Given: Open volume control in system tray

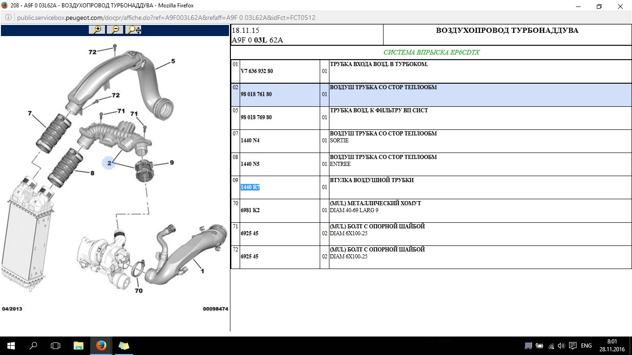Looking at the screenshot, I should click(561, 346).
